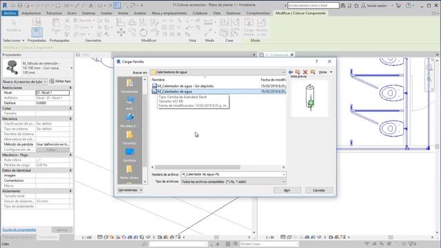Collapse the Mecánica section
441x248 pixels.
[70, 118]
